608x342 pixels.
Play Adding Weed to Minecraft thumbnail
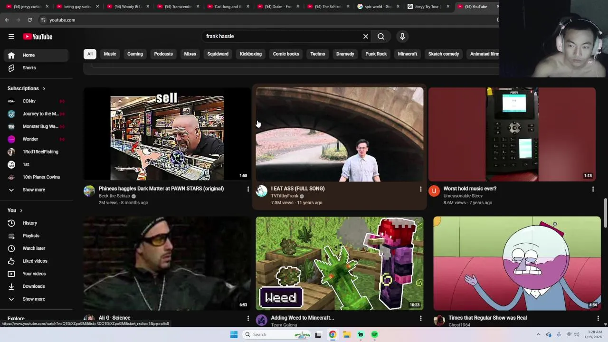(x=340, y=264)
